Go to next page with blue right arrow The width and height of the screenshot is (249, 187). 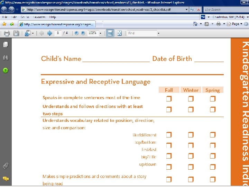pos(50,33)
